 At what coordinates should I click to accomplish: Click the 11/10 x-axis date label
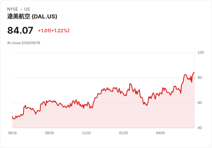click(x=86, y=133)
